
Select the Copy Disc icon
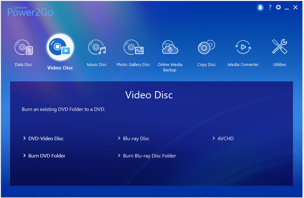click(207, 47)
